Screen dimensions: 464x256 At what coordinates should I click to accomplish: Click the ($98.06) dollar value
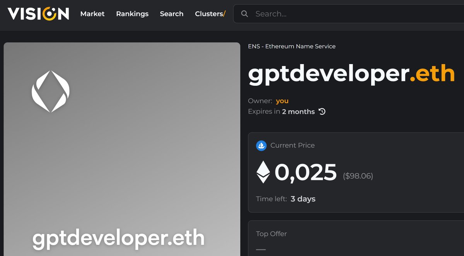pyautogui.click(x=358, y=176)
